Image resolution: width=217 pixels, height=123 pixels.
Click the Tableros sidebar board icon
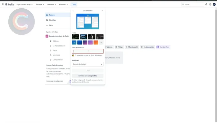[x=47, y=15]
